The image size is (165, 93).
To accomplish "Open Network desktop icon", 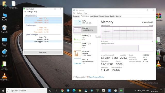I will click(4, 53).
